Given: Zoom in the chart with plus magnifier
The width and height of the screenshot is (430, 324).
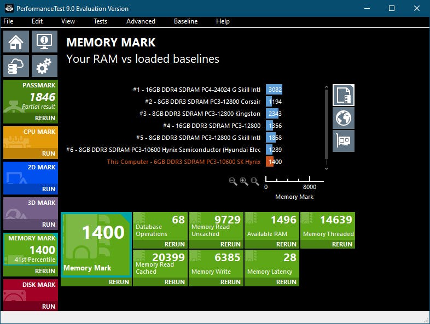Looking at the screenshot, I should tap(244, 181).
